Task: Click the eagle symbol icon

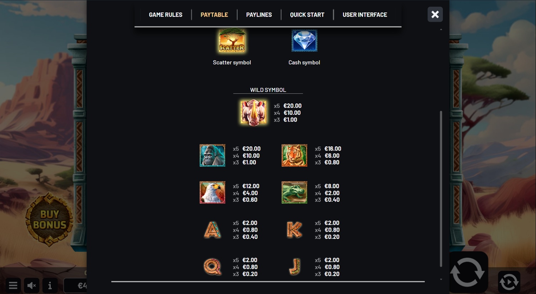Action: coord(212,192)
